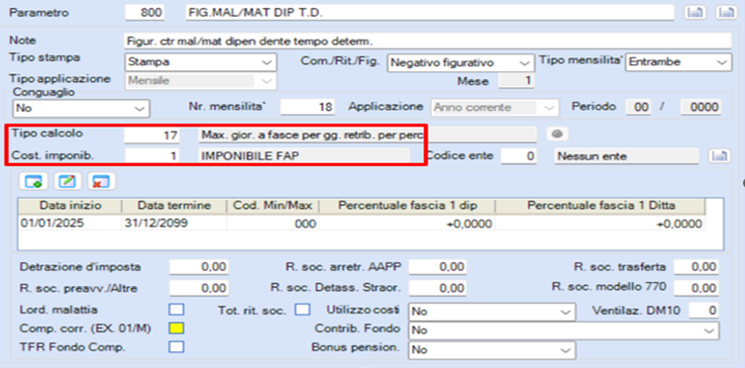Toggle Comp. corr. (EX. 01/M) checkbox
Screen dimensions: 745x368
(x=177, y=328)
